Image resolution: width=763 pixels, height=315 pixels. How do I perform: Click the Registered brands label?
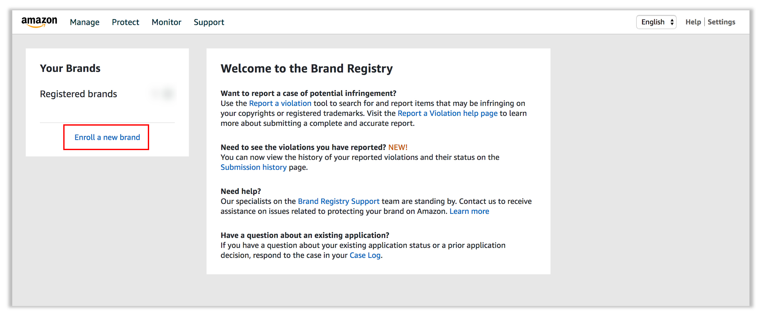point(78,94)
